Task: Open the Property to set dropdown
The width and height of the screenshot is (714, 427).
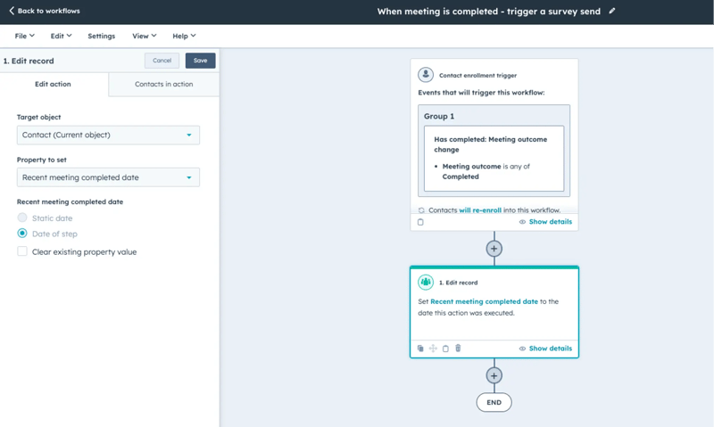Action: (x=108, y=177)
